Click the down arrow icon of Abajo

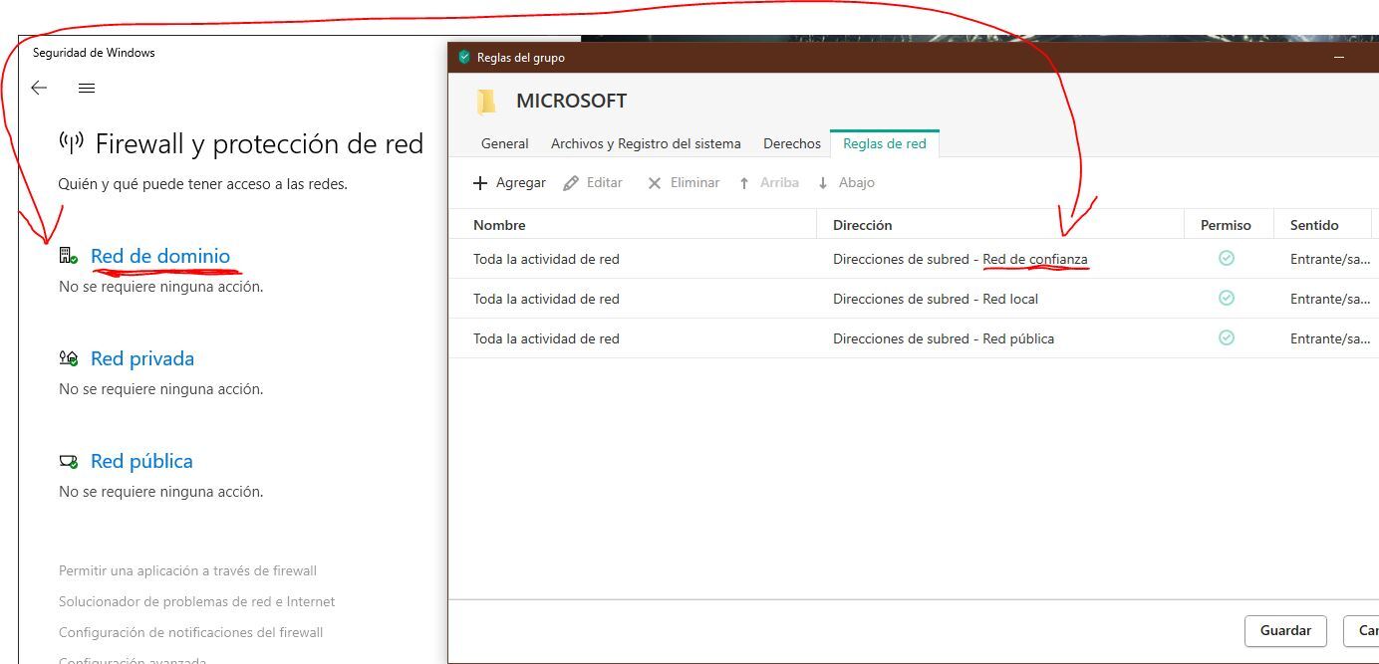pyautogui.click(x=823, y=183)
